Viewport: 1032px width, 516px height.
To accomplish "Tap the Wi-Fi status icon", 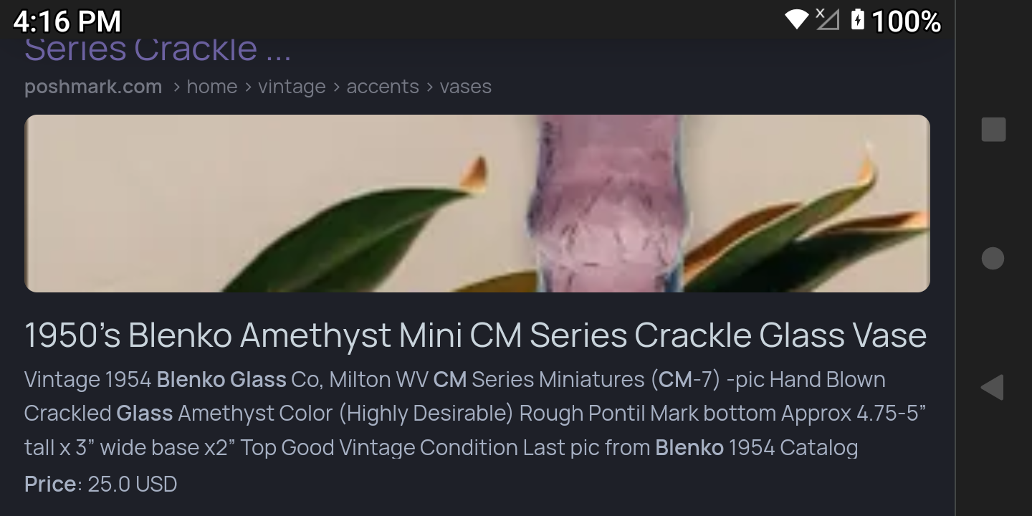I will pyautogui.click(x=797, y=19).
